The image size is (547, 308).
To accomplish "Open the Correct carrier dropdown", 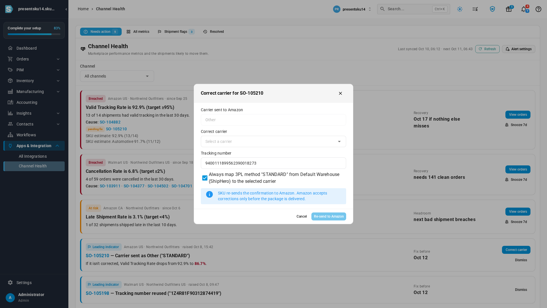I will point(273,141).
